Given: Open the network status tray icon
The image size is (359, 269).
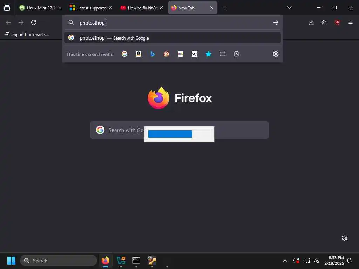Looking at the screenshot, I should coord(307,261).
